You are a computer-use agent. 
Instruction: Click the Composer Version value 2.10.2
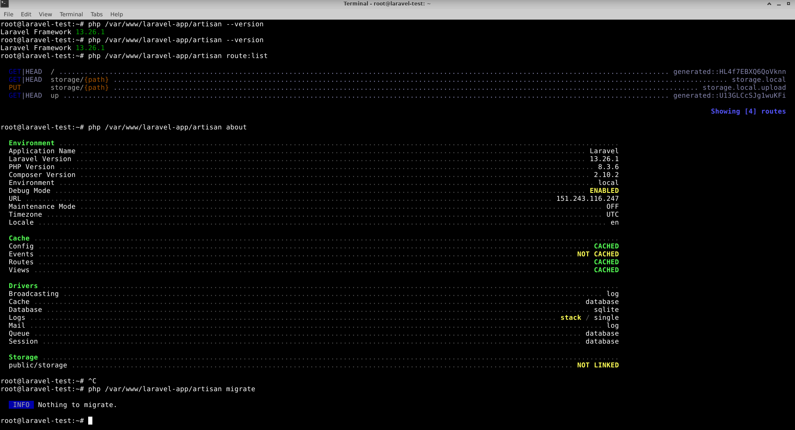[x=606, y=175]
